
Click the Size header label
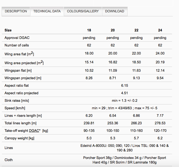coord(8,30)
